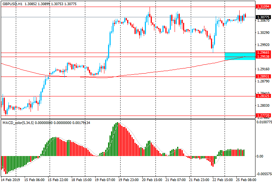Select the 19 Feb 23:00 time marker
The height and width of the screenshot is (184, 272).
(x=129, y=180)
